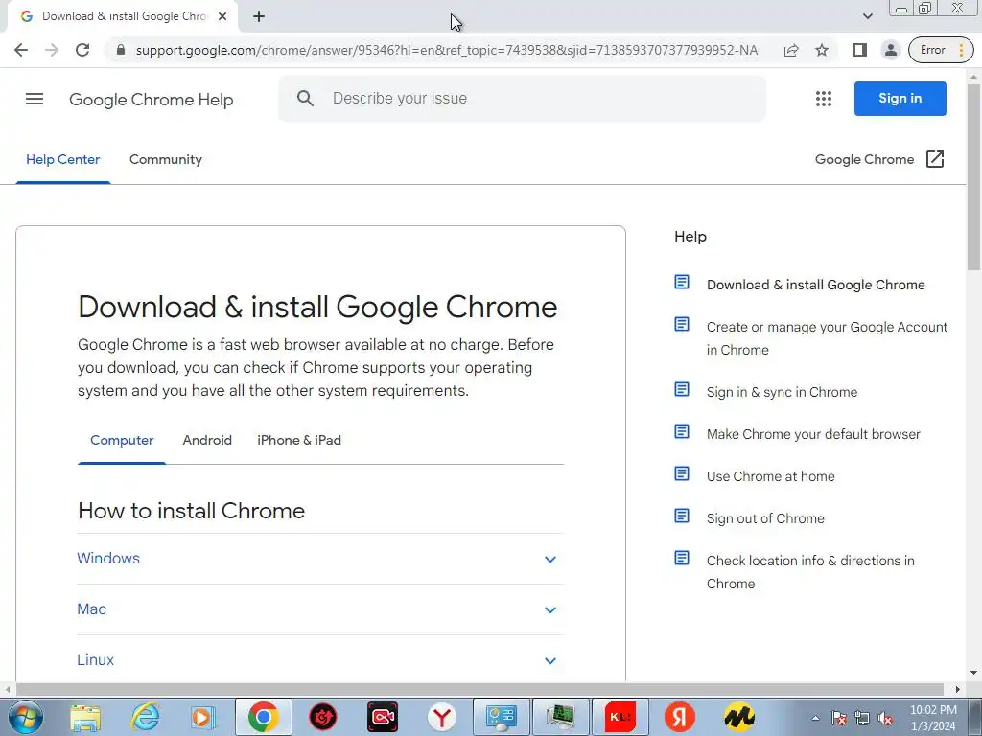
Task: Toggle the browser side panel icon
Action: (x=860, y=50)
